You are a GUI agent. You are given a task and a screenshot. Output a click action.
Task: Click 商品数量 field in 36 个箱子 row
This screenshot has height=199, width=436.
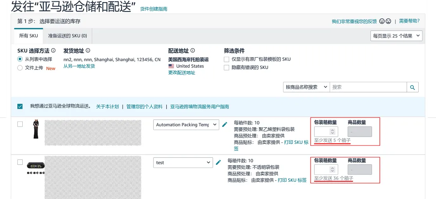tap(360, 170)
